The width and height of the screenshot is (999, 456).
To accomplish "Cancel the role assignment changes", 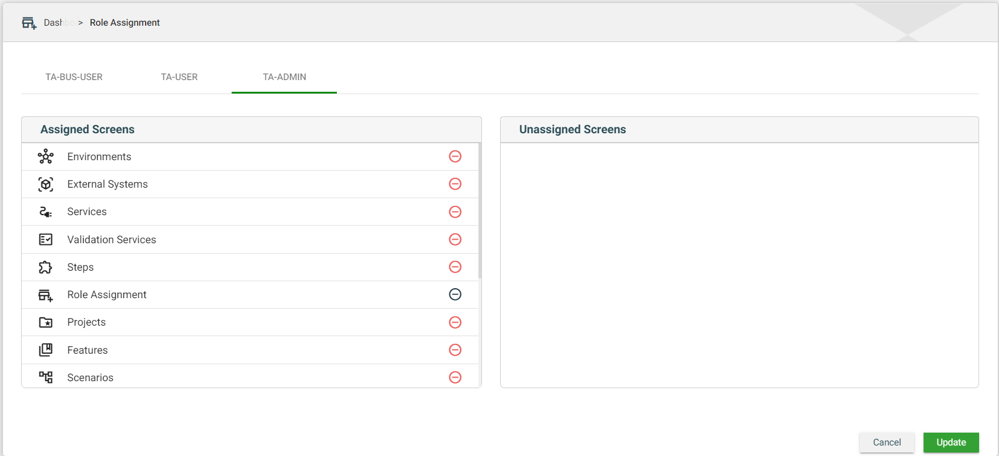I will [886, 443].
